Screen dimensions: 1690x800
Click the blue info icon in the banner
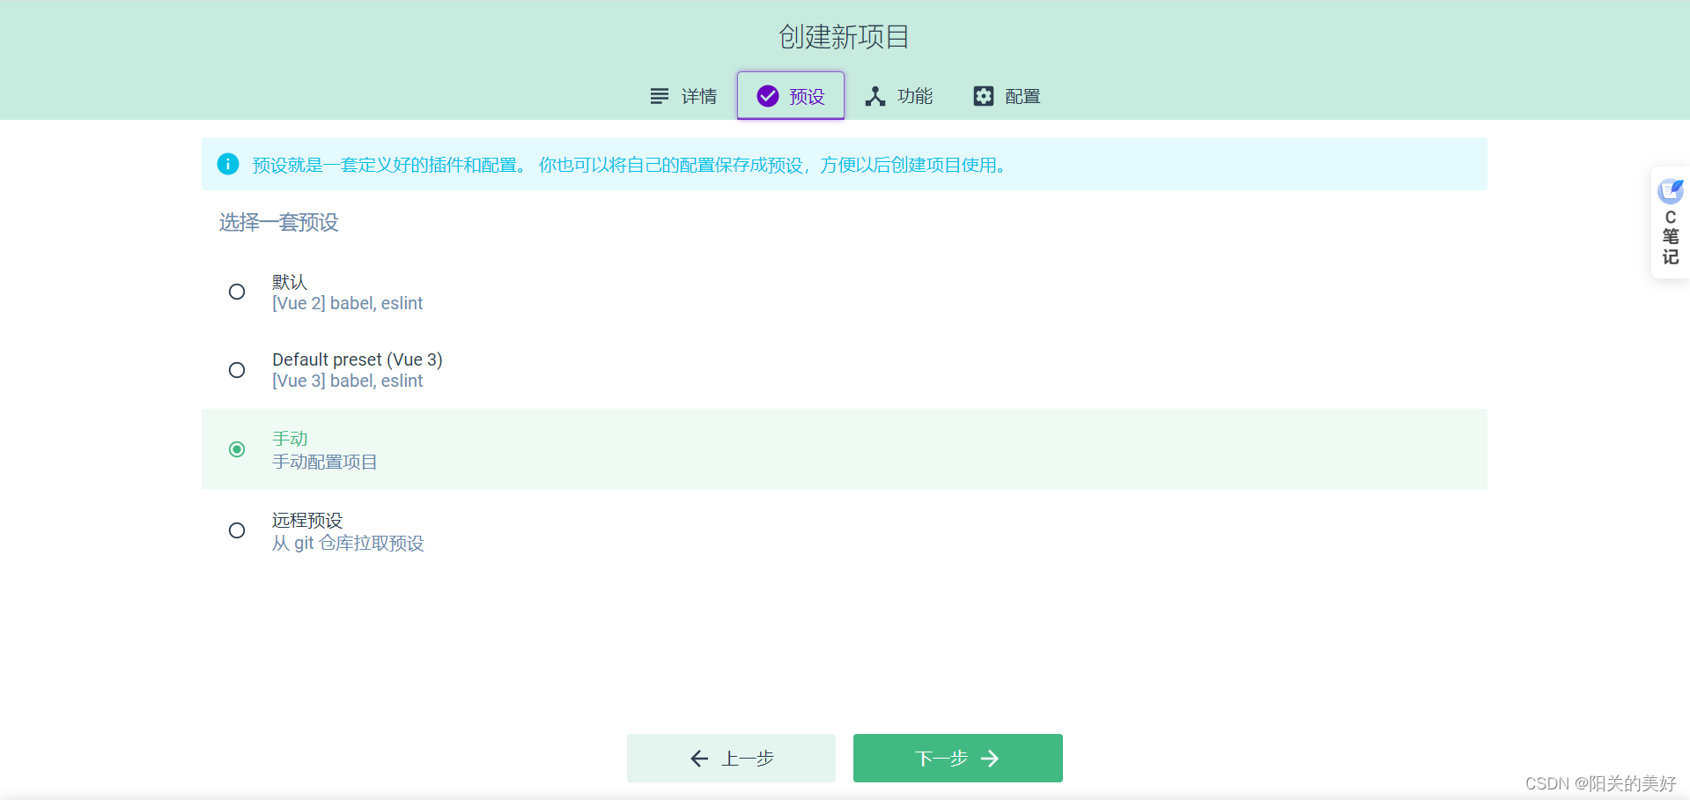227,164
